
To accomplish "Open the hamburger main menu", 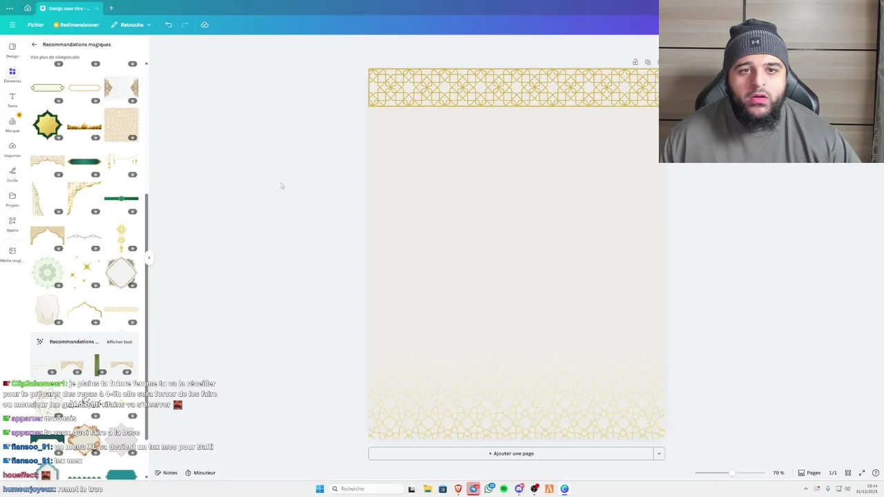I will (12, 25).
